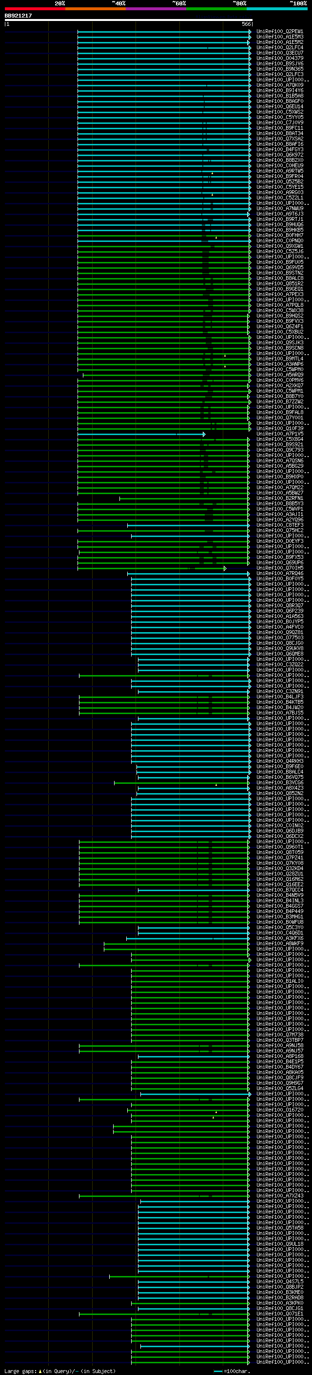Select the UniRef100_B2RFN1 label
The width and height of the screenshot is (312, 1375).
pyautogui.click(x=279, y=498)
